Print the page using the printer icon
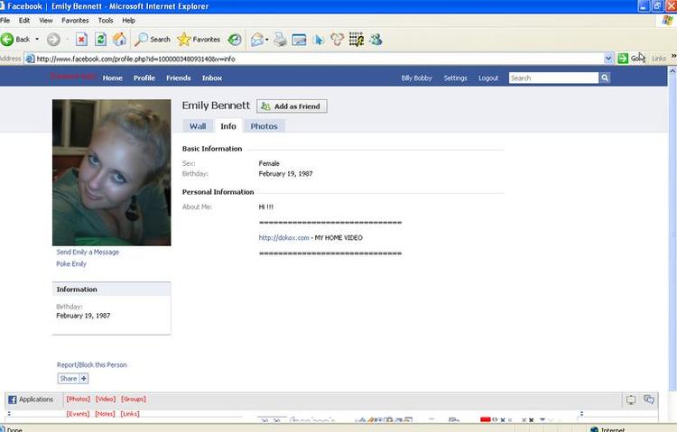677x432 pixels. point(280,40)
